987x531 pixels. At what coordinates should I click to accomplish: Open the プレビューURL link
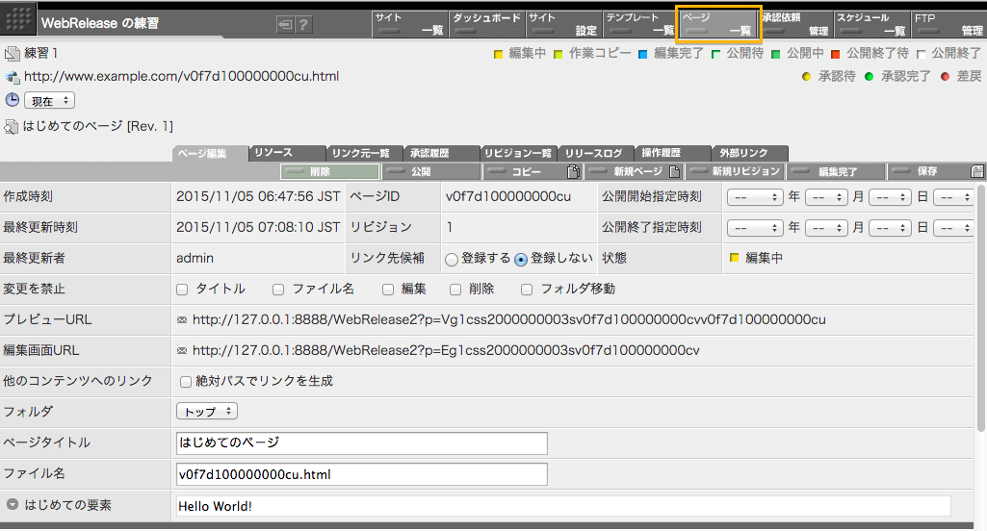pos(508,319)
